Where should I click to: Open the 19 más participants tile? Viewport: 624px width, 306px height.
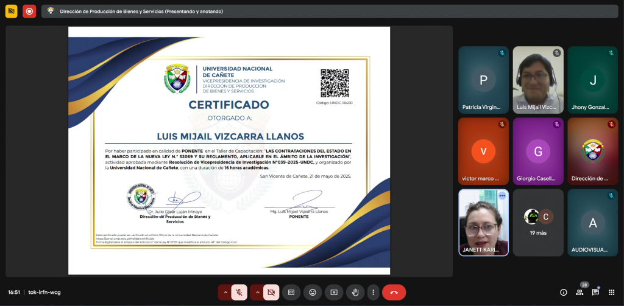tap(538, 223)
